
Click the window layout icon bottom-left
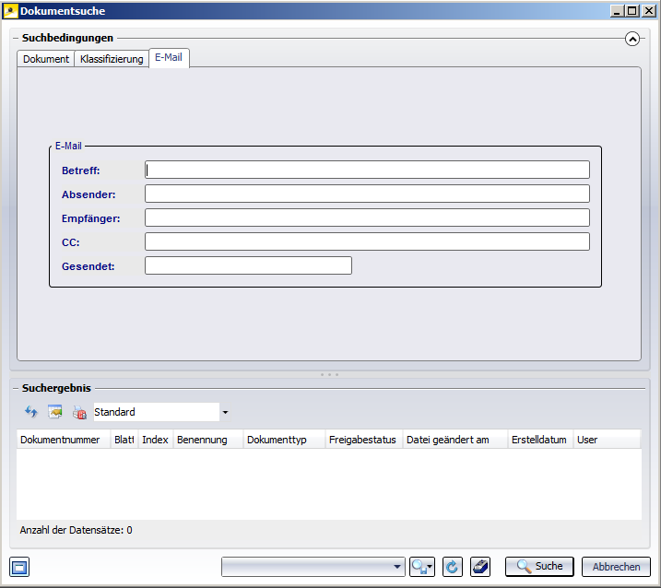coord(19,567)
